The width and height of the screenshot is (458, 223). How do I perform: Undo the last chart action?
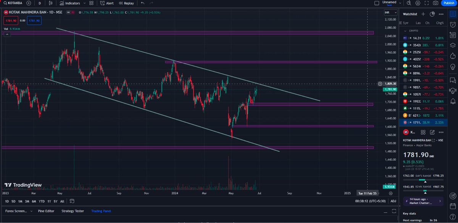tap(142, 3)
